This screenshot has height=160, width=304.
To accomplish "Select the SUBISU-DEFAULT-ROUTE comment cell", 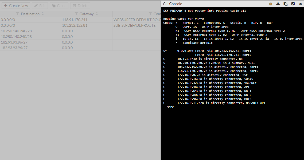I will 134,25.
